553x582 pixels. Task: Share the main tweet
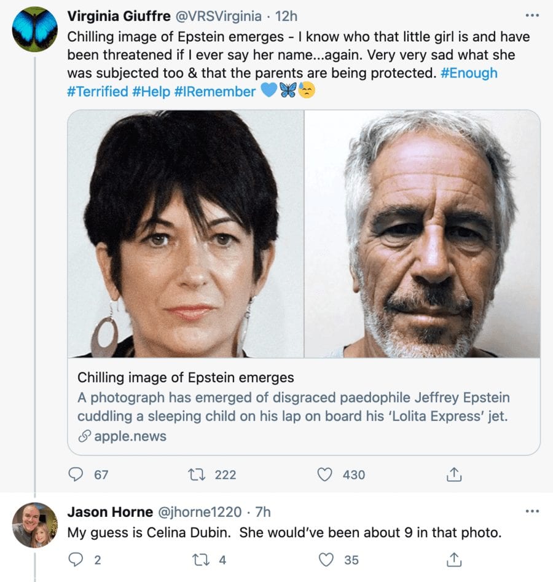[453, 474]
